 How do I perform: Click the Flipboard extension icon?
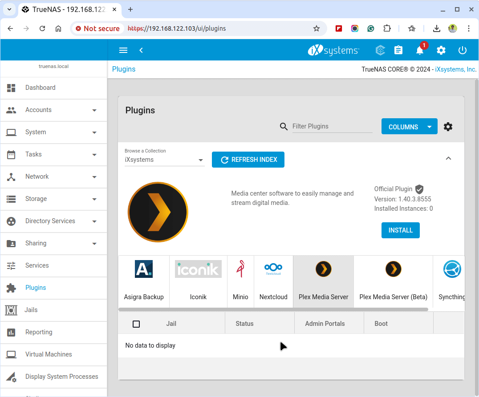pos(339,28)
